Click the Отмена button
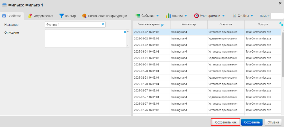The width and height of the screenshot is (284, 127). tap(273, 122)
